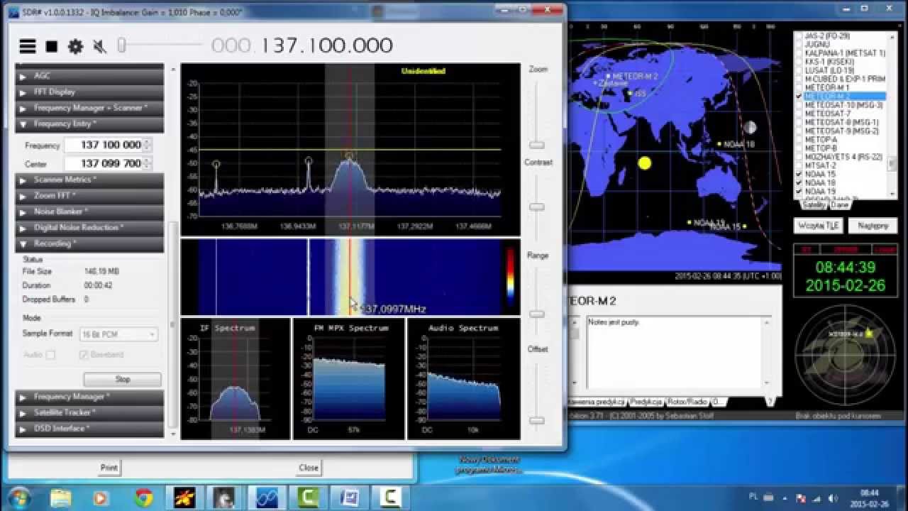The height and width of the screenshot is (511, 908).
Task: Expand the Satellite Tracker panel
Action: point(89,412)
